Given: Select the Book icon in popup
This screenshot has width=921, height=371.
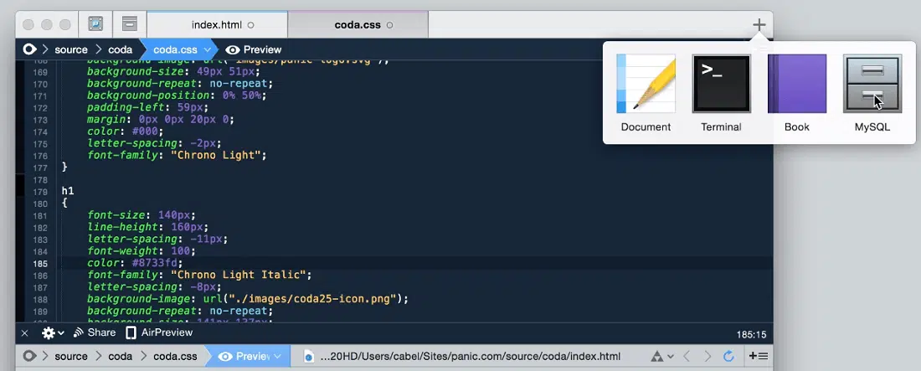Looking at the screenshot, I should point(796,84).
